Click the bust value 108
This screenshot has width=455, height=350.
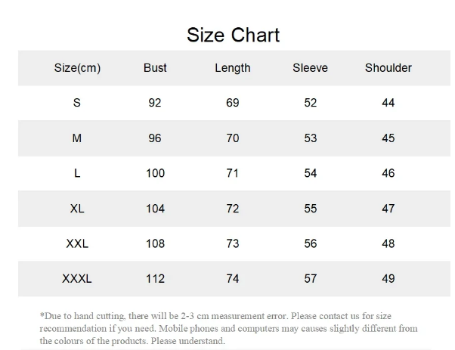click(155, 243)
